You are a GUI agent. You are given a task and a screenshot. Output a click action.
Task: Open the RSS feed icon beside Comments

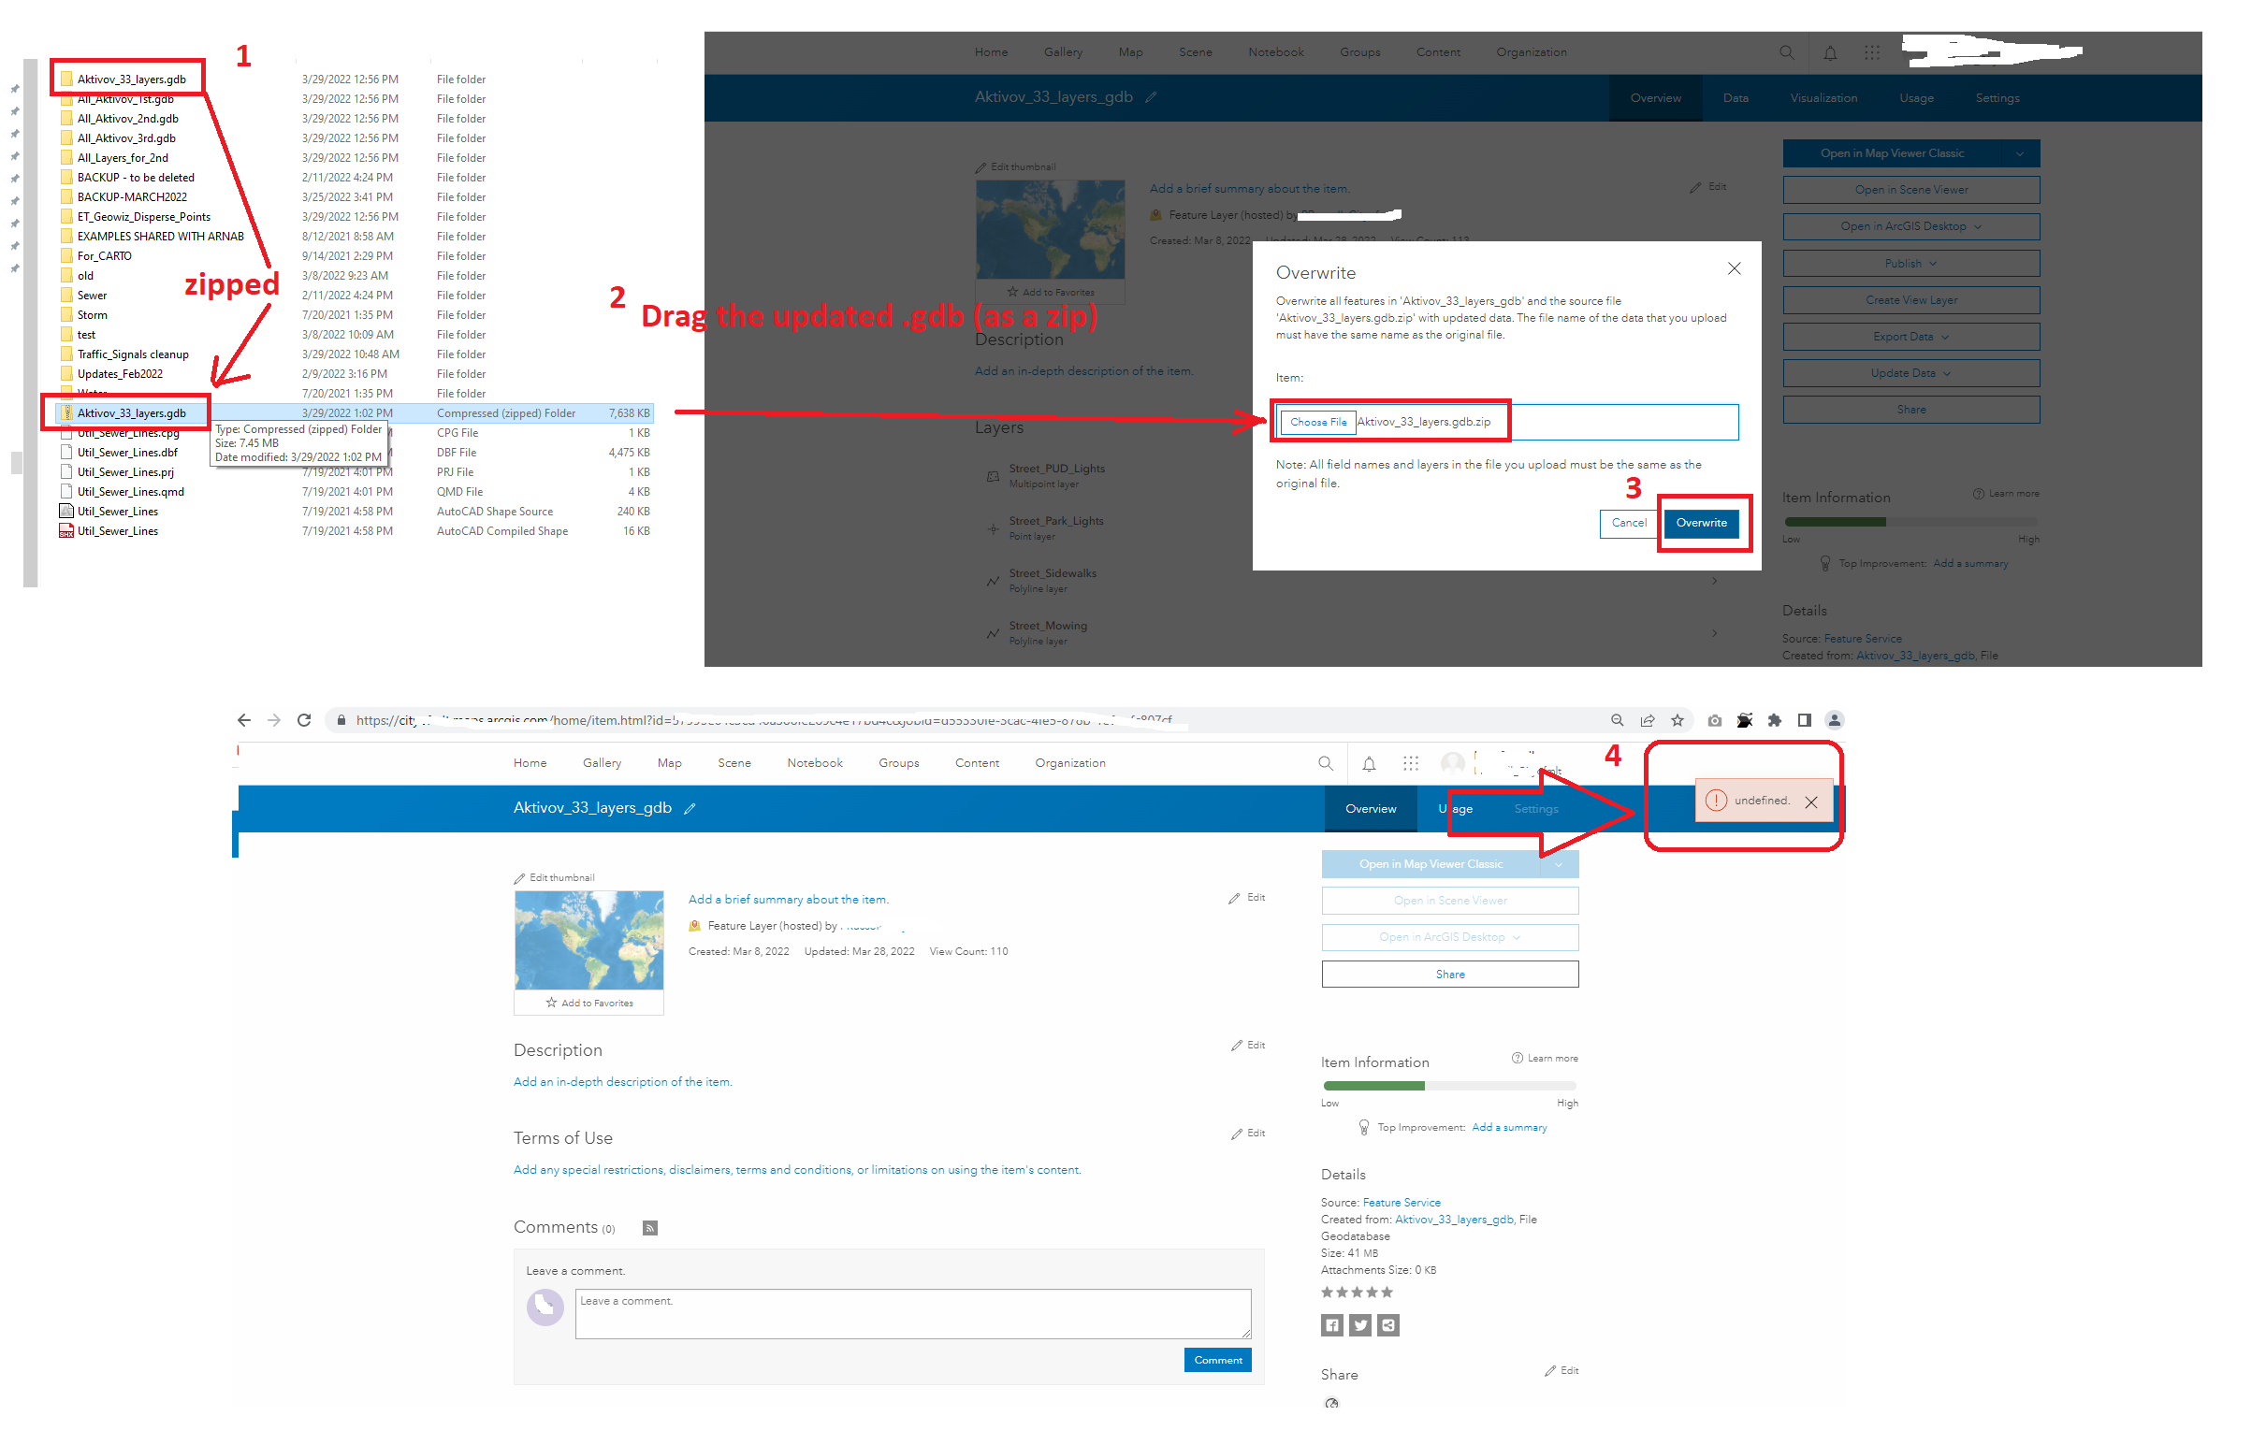(649, 1228)
